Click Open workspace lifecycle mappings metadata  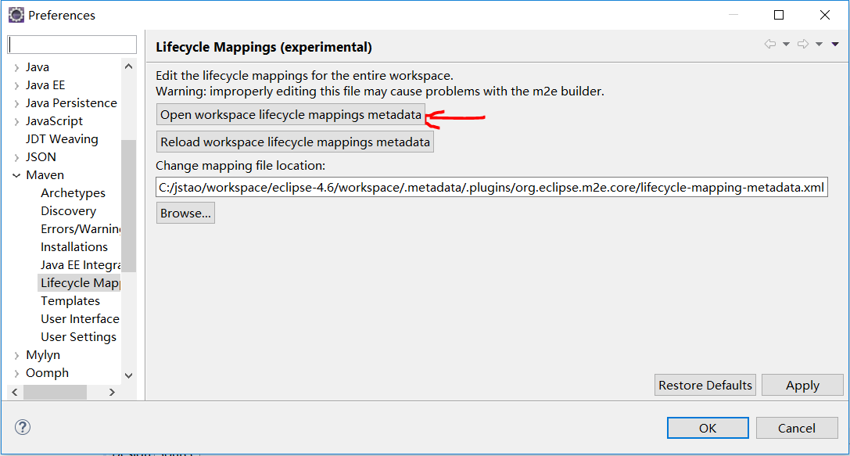tap(291, 115)
